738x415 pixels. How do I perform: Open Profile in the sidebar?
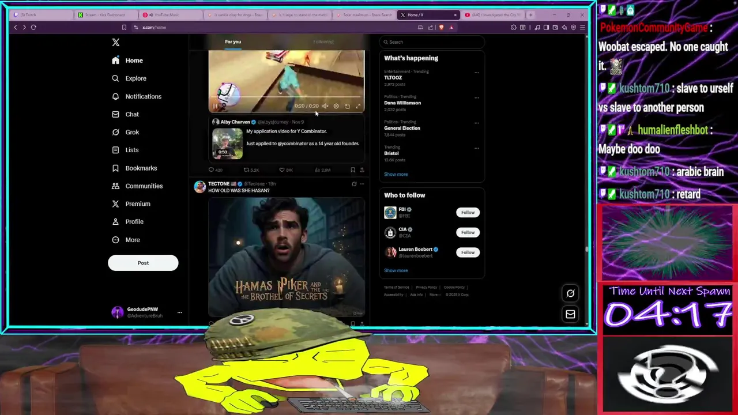(127, 221)
